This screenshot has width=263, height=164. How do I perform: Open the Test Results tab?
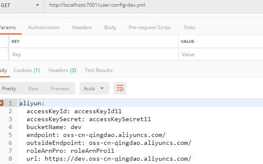click(99, 70)
